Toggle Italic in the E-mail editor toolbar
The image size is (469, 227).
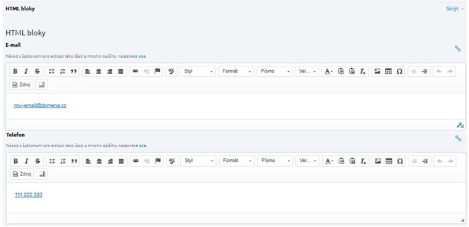point(26,71)
